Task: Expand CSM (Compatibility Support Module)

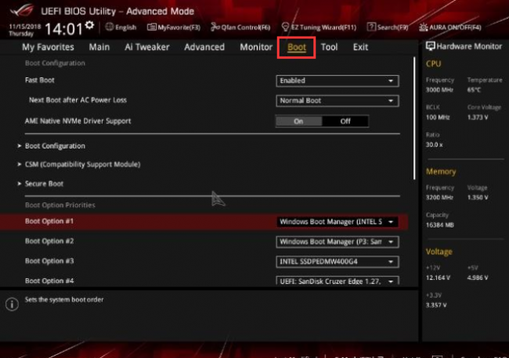Action: (82, 164)
